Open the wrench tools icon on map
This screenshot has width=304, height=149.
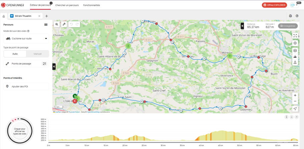(64, 24)
